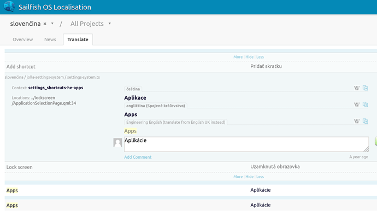The height and width of the screenshot is (213, 377).
Task: Click Hide link above Add shortcut
Action: 249,57
